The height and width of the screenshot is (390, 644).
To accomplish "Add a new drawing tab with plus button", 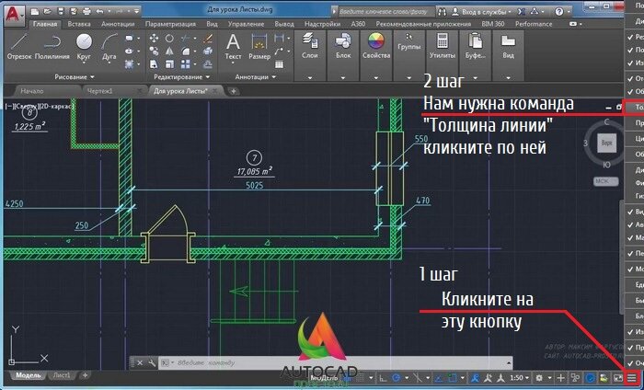I will click(233, 91).
